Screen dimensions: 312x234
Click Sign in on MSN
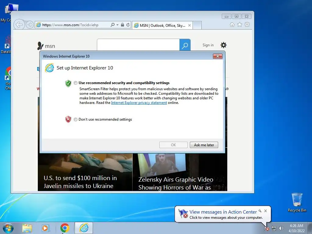pyautogui.click(x=208, y=45)
